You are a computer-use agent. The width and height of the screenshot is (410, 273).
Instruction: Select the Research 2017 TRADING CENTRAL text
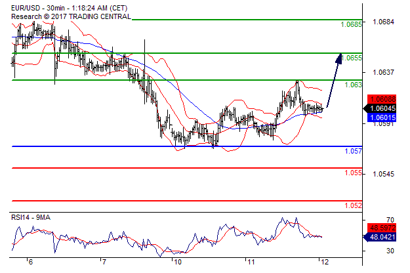click(71, 17)
